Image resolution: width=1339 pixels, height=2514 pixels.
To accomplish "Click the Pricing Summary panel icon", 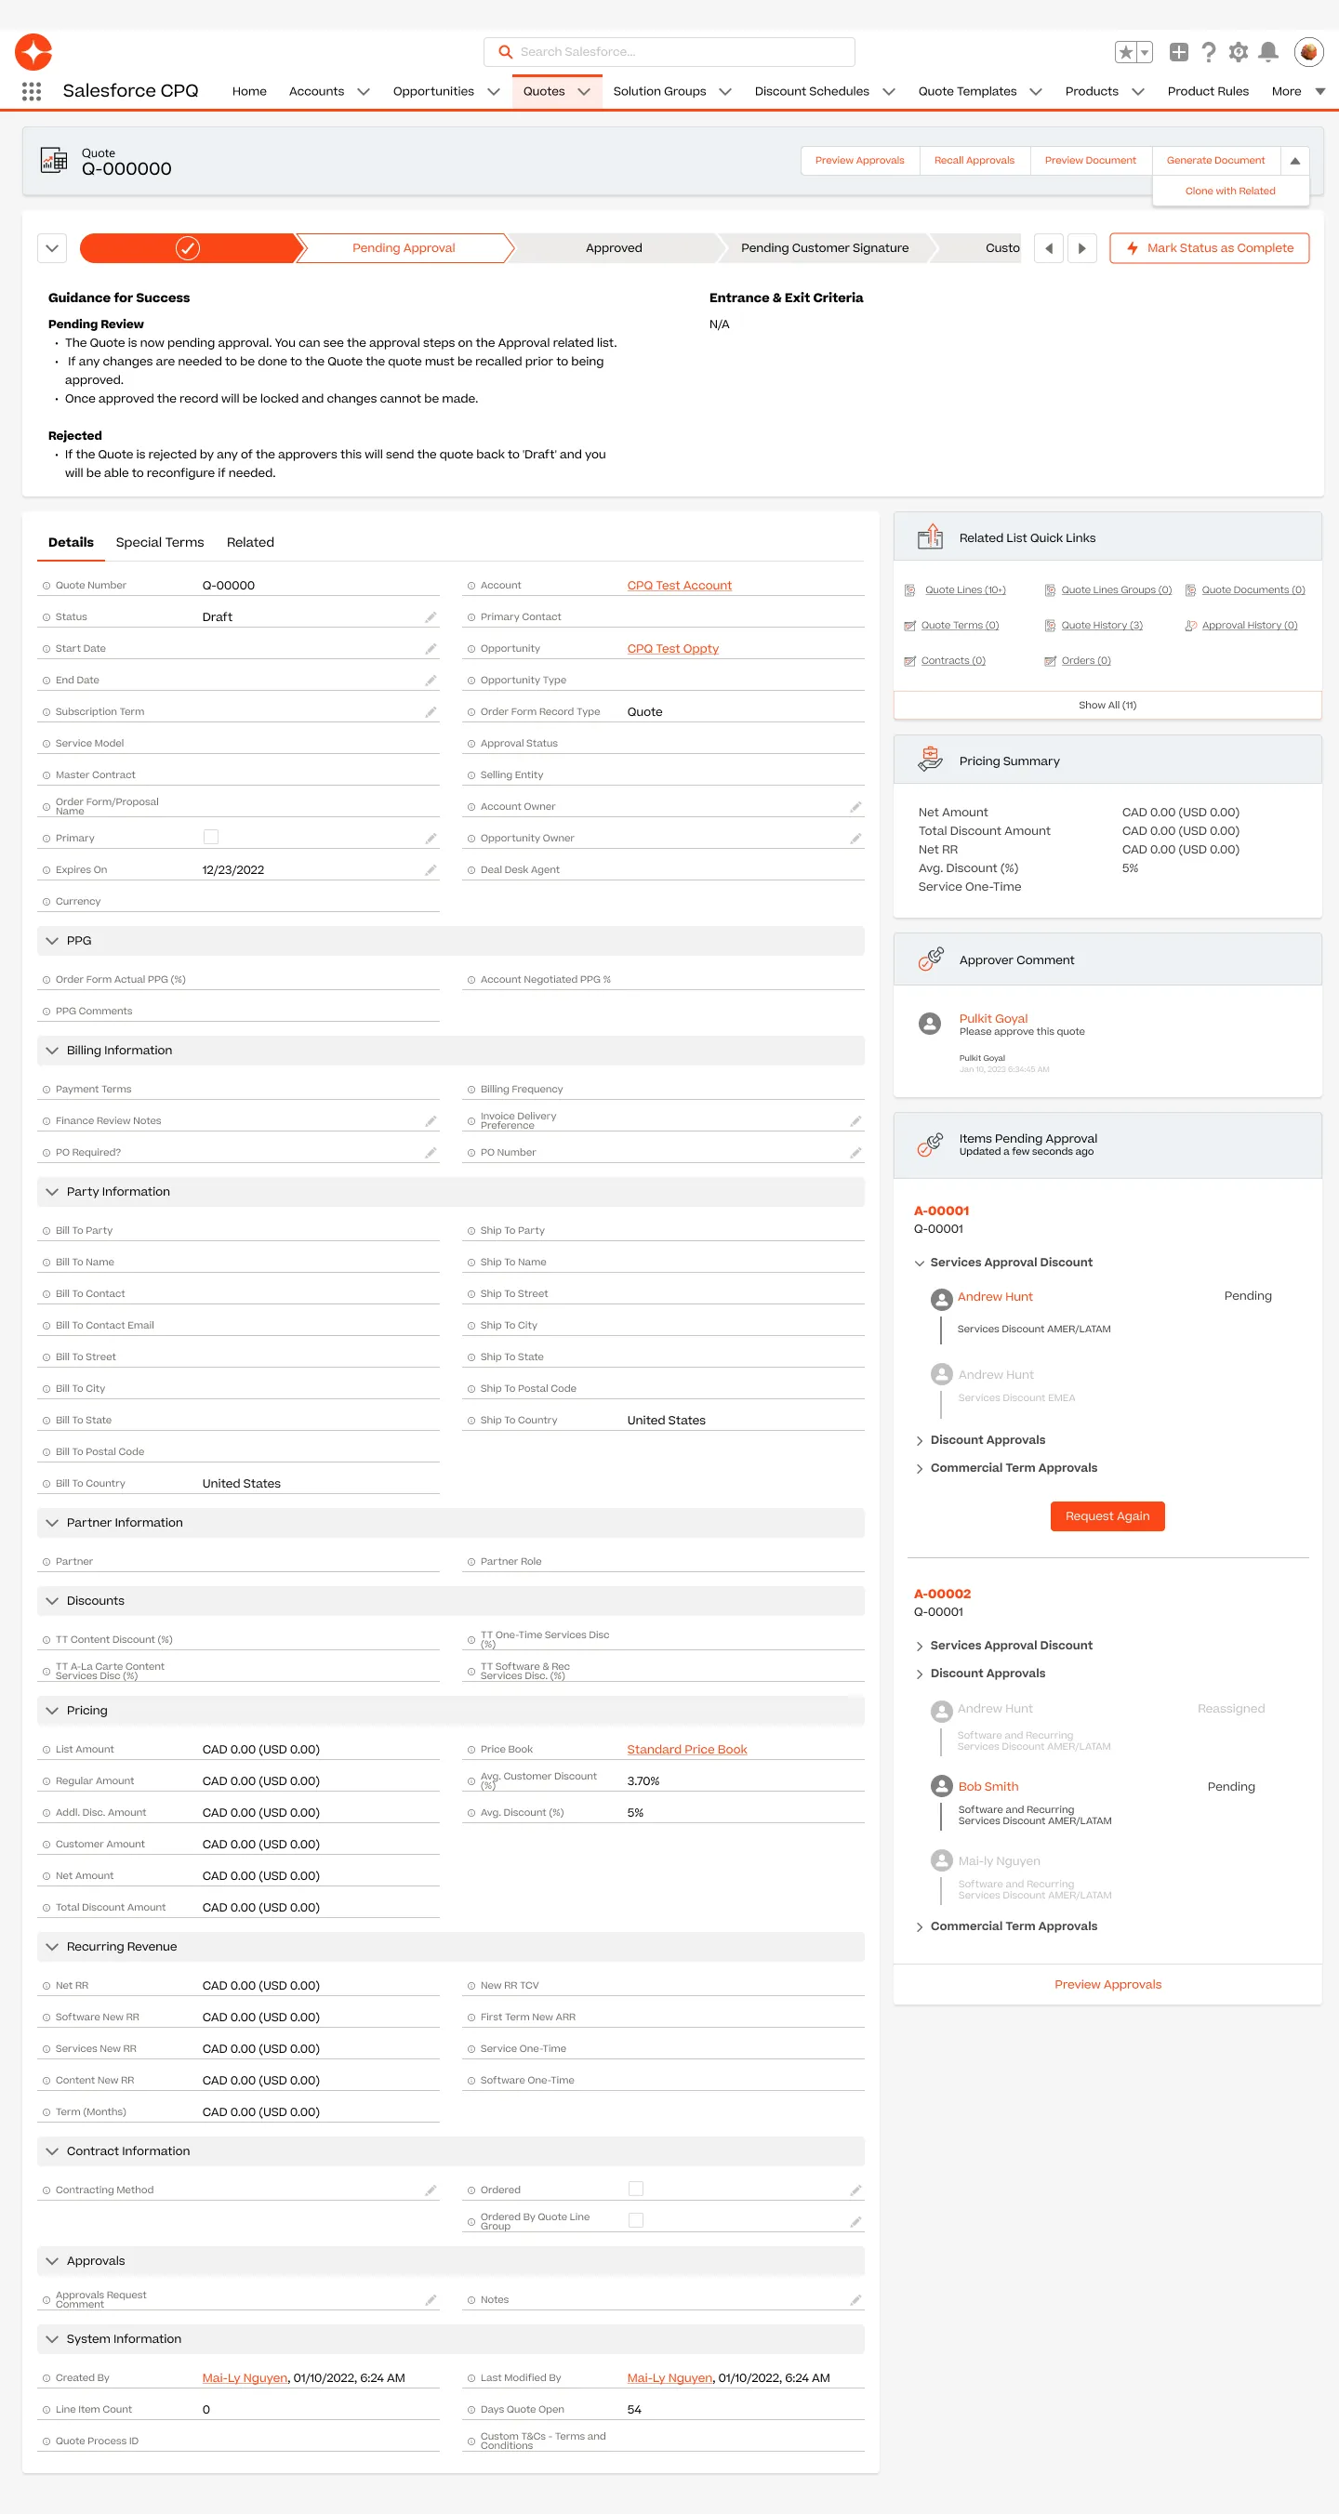I will 930,760.
